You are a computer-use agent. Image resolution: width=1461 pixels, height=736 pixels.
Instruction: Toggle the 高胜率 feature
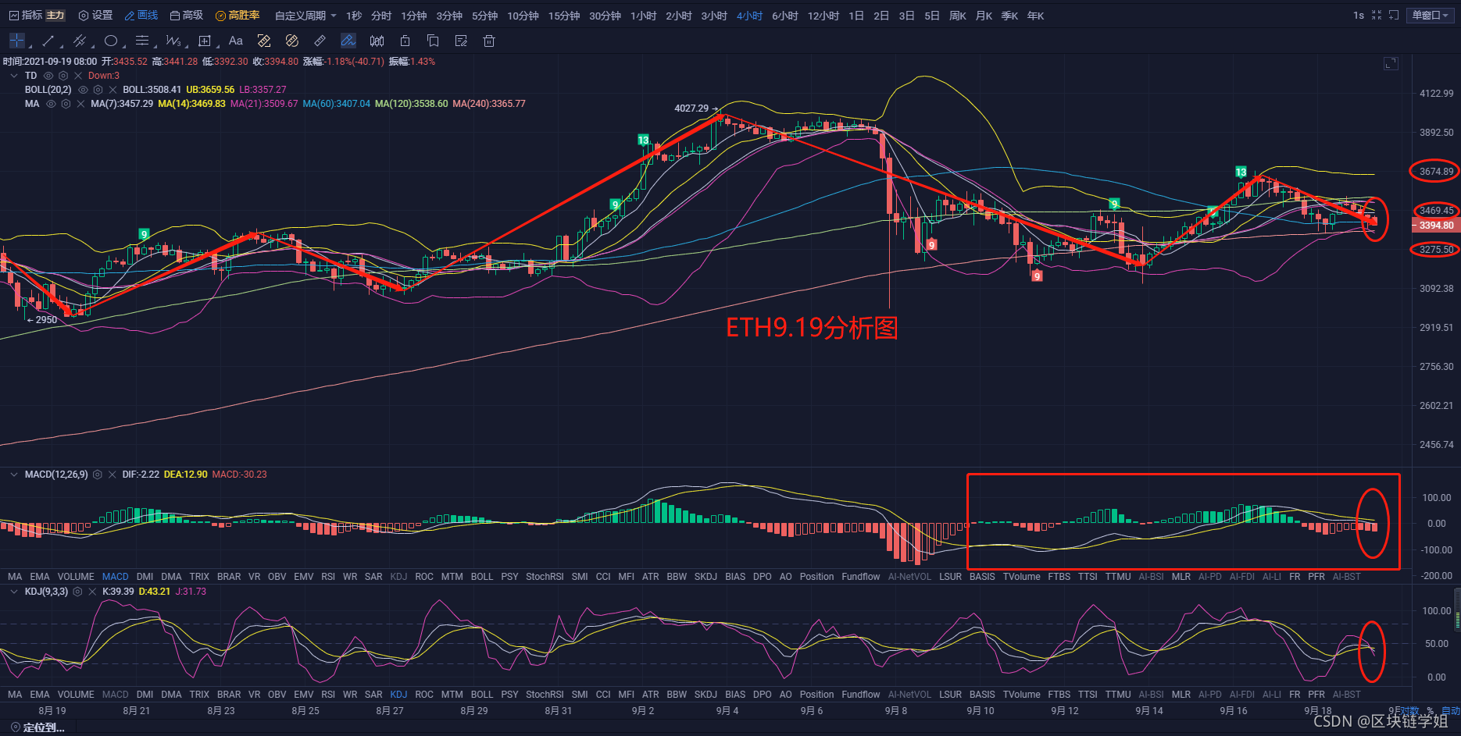[238, 15]
